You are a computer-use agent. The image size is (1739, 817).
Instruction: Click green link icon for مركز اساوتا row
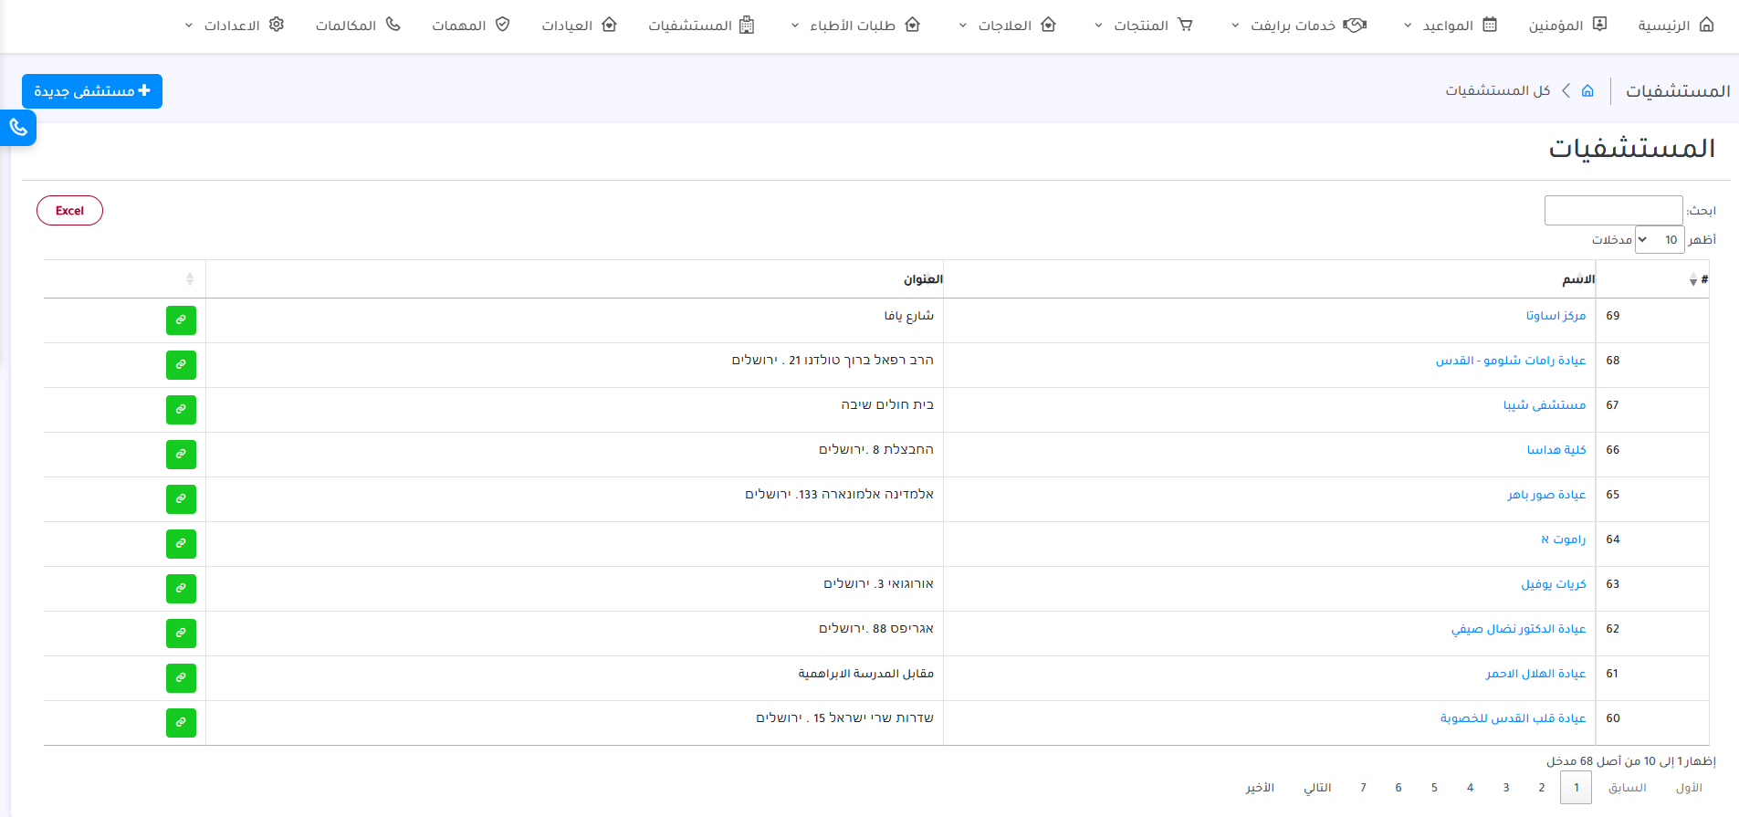181,320
